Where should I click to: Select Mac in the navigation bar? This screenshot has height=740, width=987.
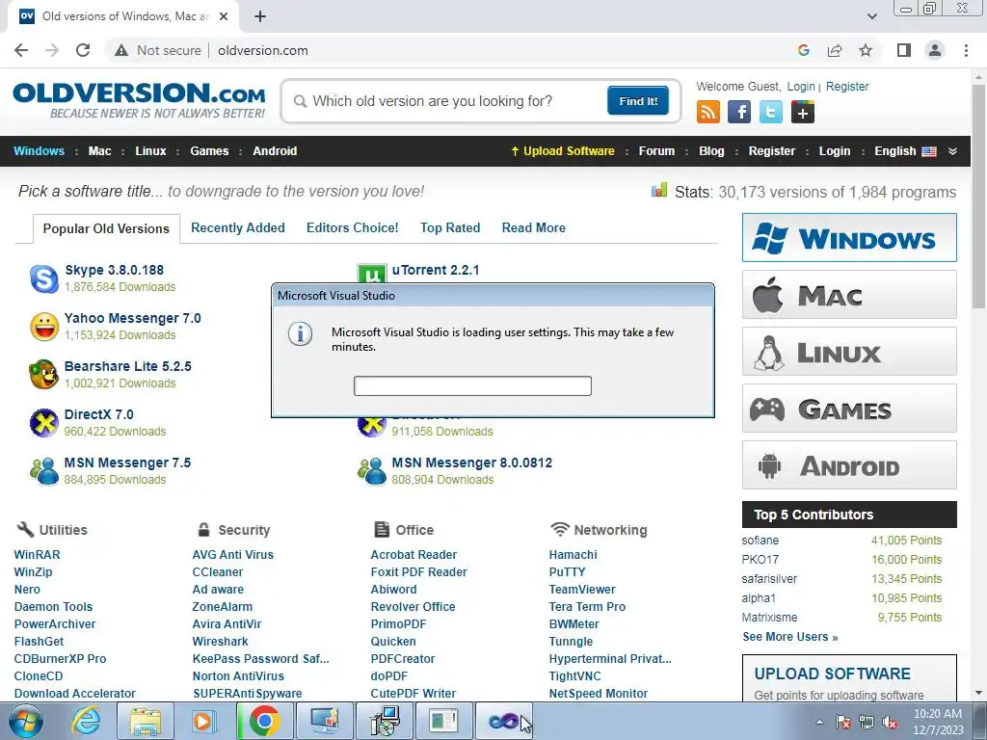(99, 151)
